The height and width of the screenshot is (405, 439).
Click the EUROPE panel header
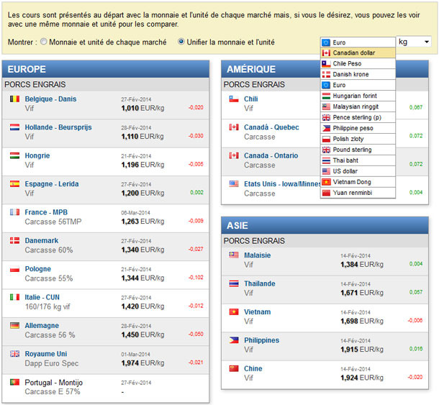tap(107, 69)
